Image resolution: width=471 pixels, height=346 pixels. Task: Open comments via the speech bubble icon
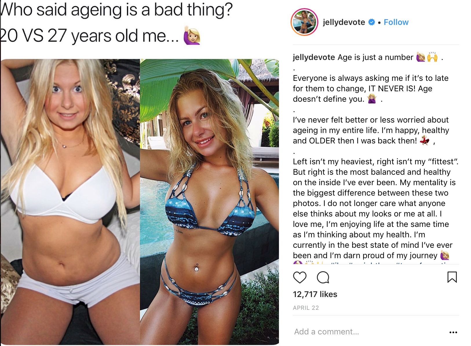[323, 277]
